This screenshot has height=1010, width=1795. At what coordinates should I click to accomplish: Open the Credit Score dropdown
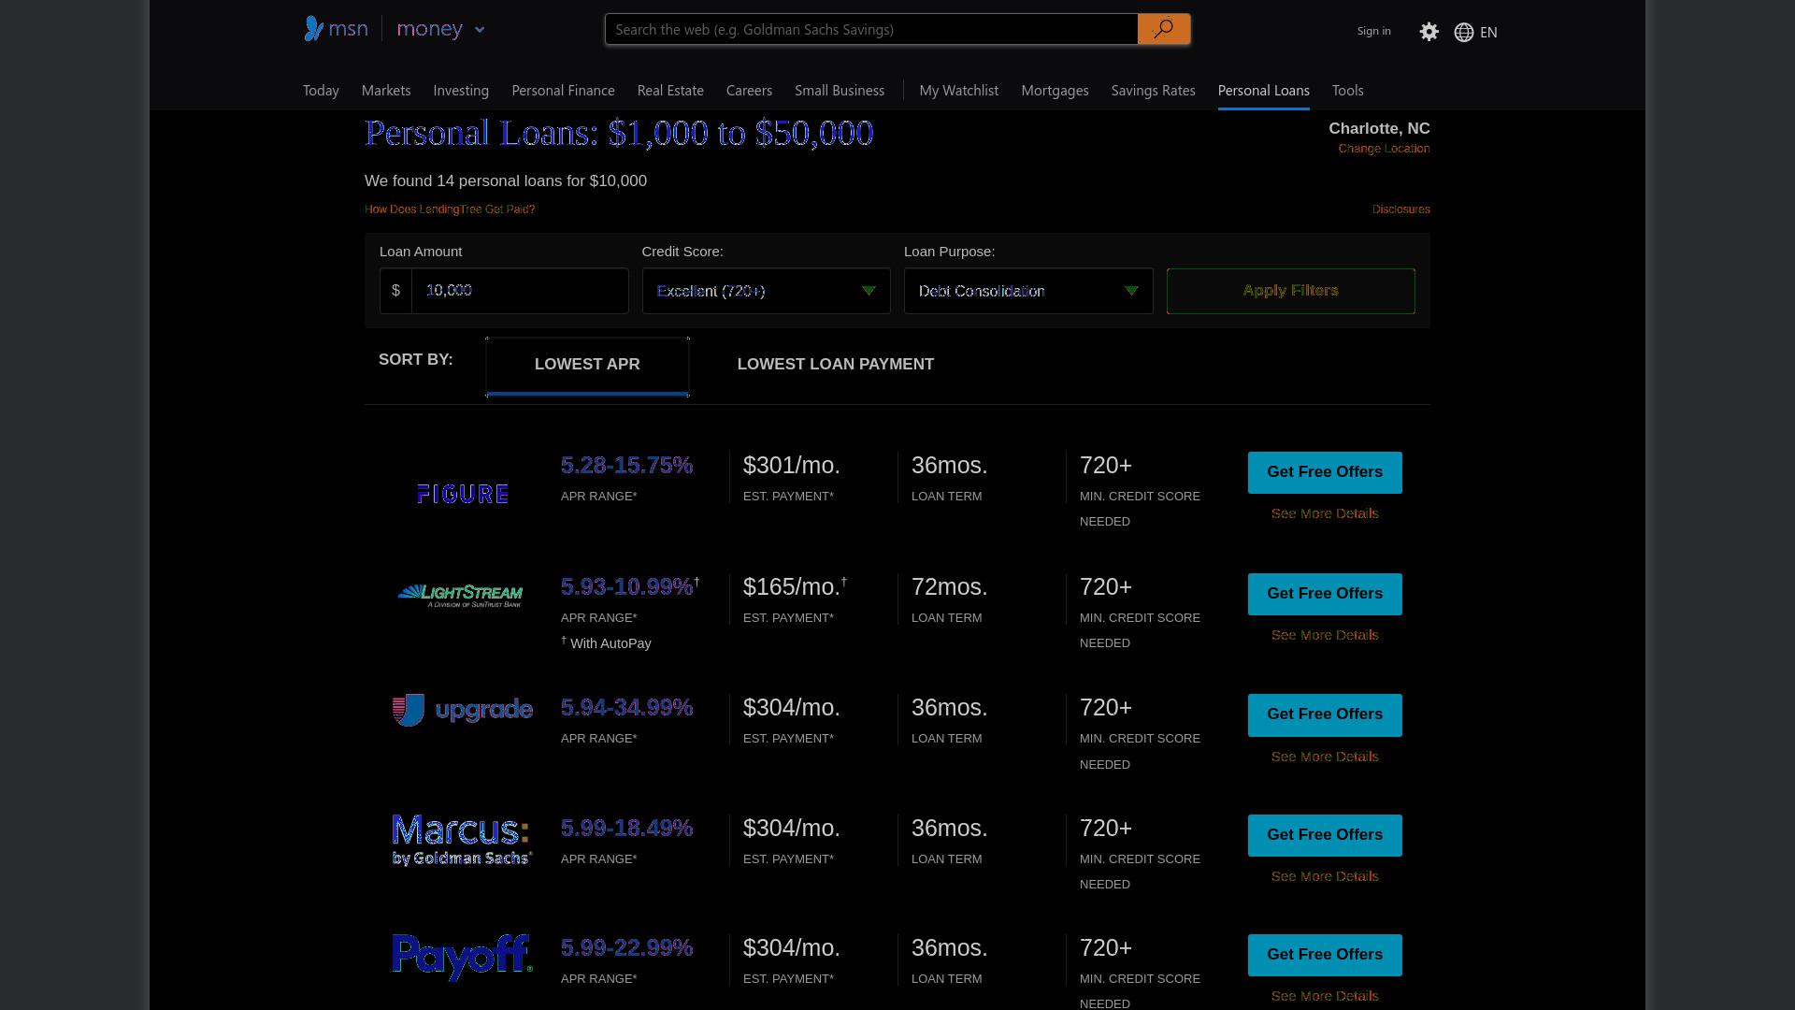(x=766, y=291)
